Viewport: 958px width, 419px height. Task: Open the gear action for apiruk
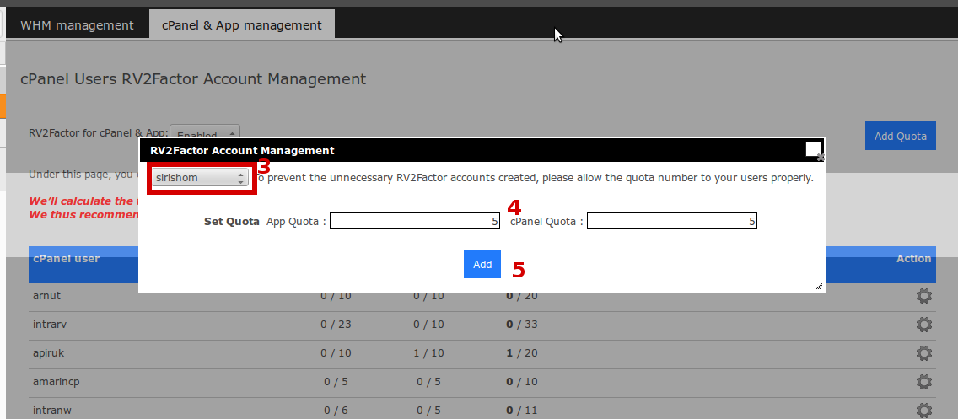tap(923, 353)
